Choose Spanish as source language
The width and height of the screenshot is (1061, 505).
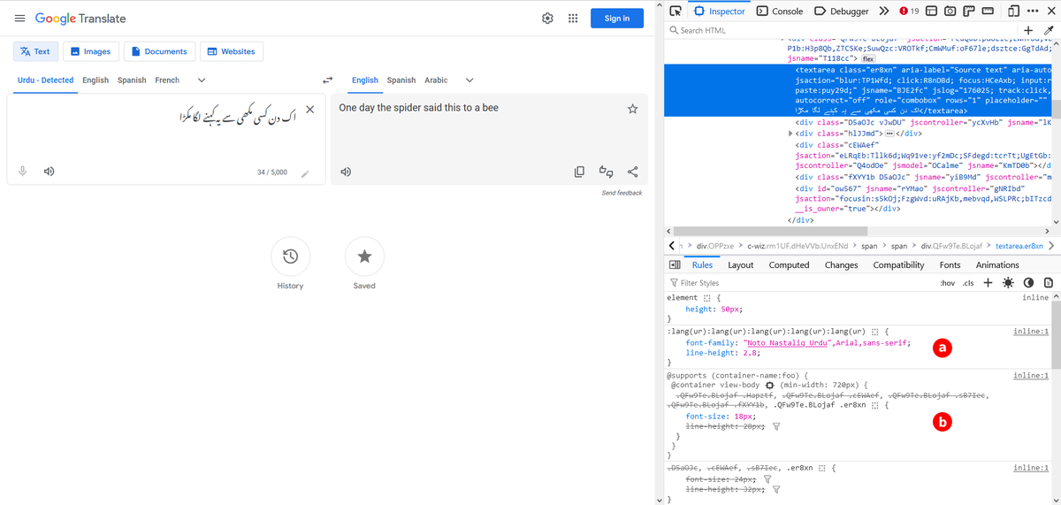coord(132,80)
